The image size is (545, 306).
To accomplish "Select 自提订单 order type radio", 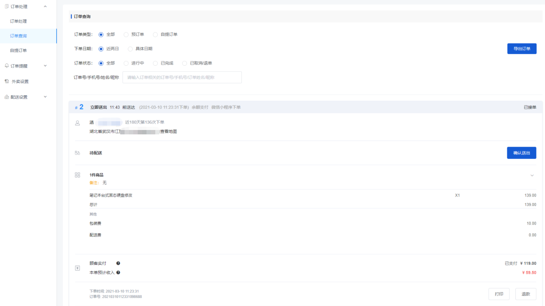I will click(155, 34).
